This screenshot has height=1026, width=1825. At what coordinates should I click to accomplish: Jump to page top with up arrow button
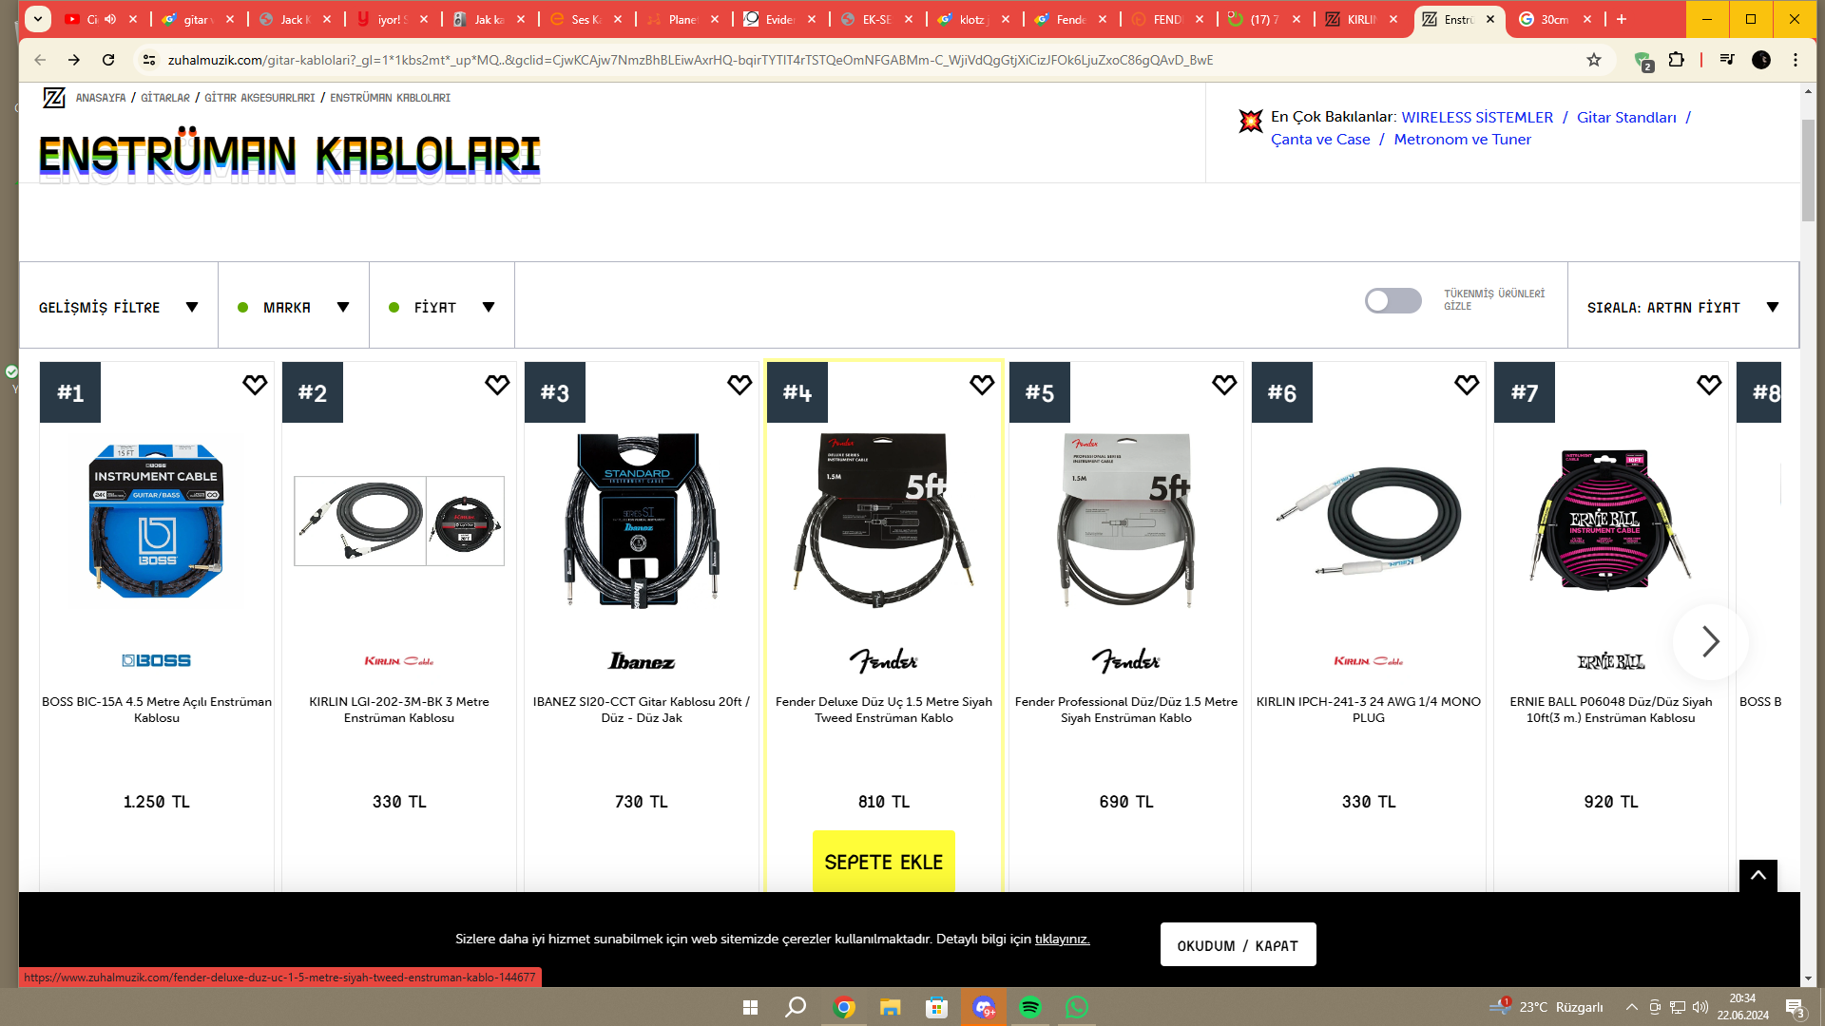click(1758, 876)
